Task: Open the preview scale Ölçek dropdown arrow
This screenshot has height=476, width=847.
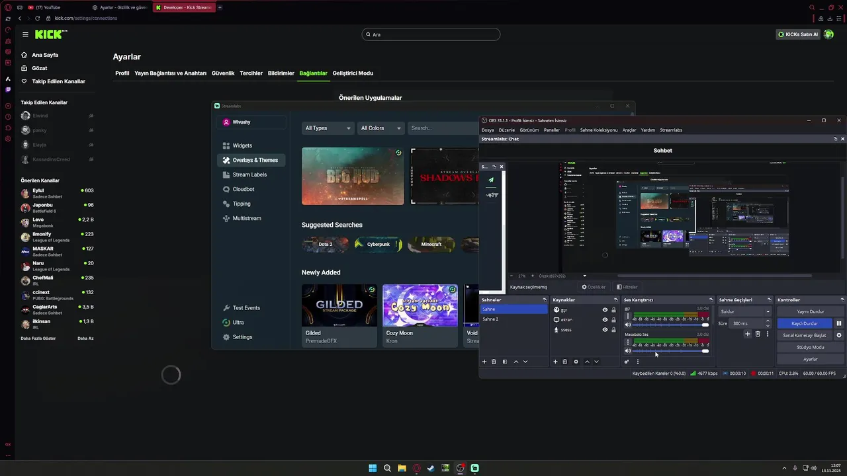Action: (x=584, y=276)
